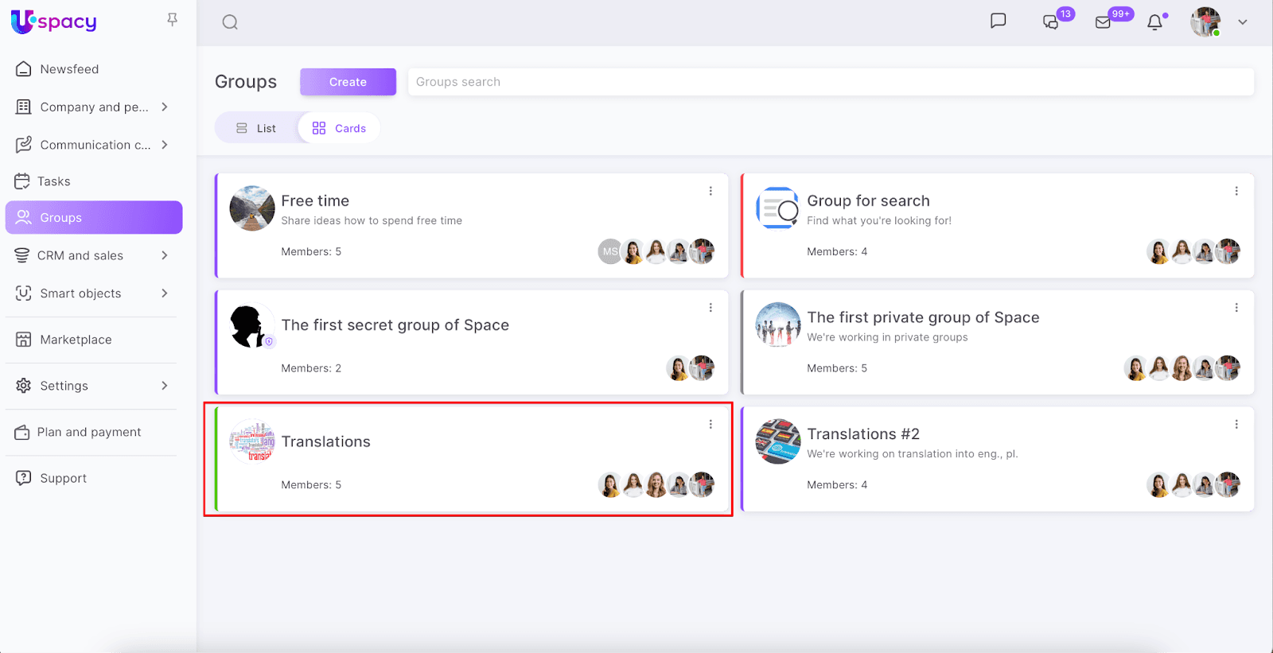Viewport: 1273px width, 653px height.
Task: Open Marketplace from the sidebar
Action: pyautogui.click(x=76, y=340)
